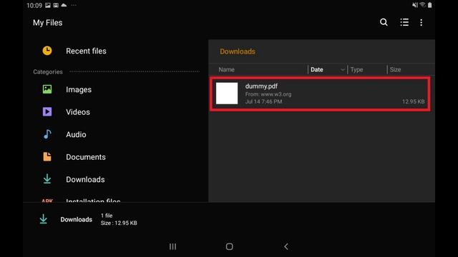
Task: Click the Documents file icon
Action: pos(47,156)
